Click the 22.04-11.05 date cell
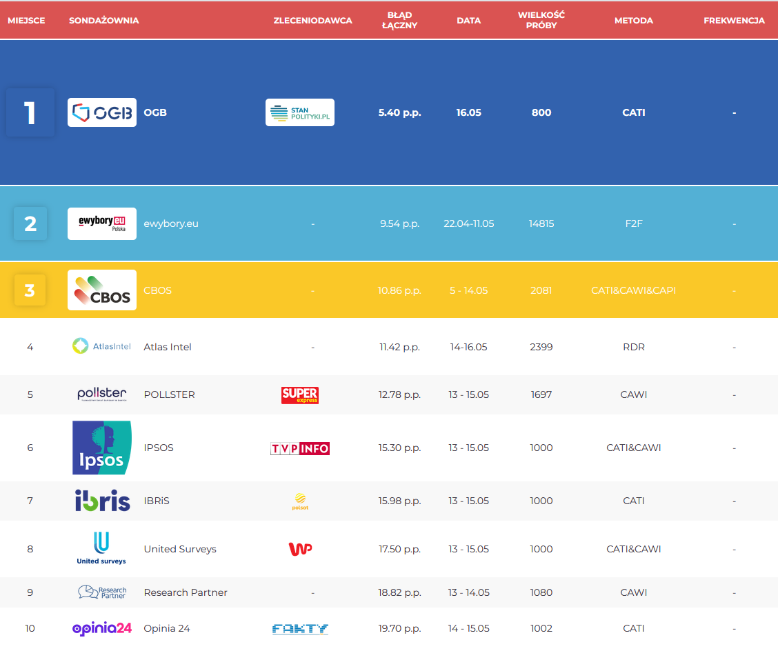This screenshot has height=651, width=778. (x=468, y=223)
